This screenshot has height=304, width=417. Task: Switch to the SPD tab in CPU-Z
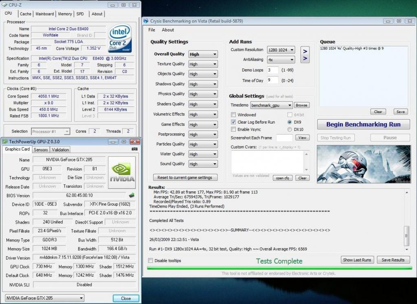click(80, 14)
